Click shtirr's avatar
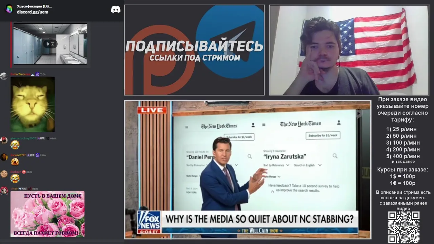 [4, 190]
